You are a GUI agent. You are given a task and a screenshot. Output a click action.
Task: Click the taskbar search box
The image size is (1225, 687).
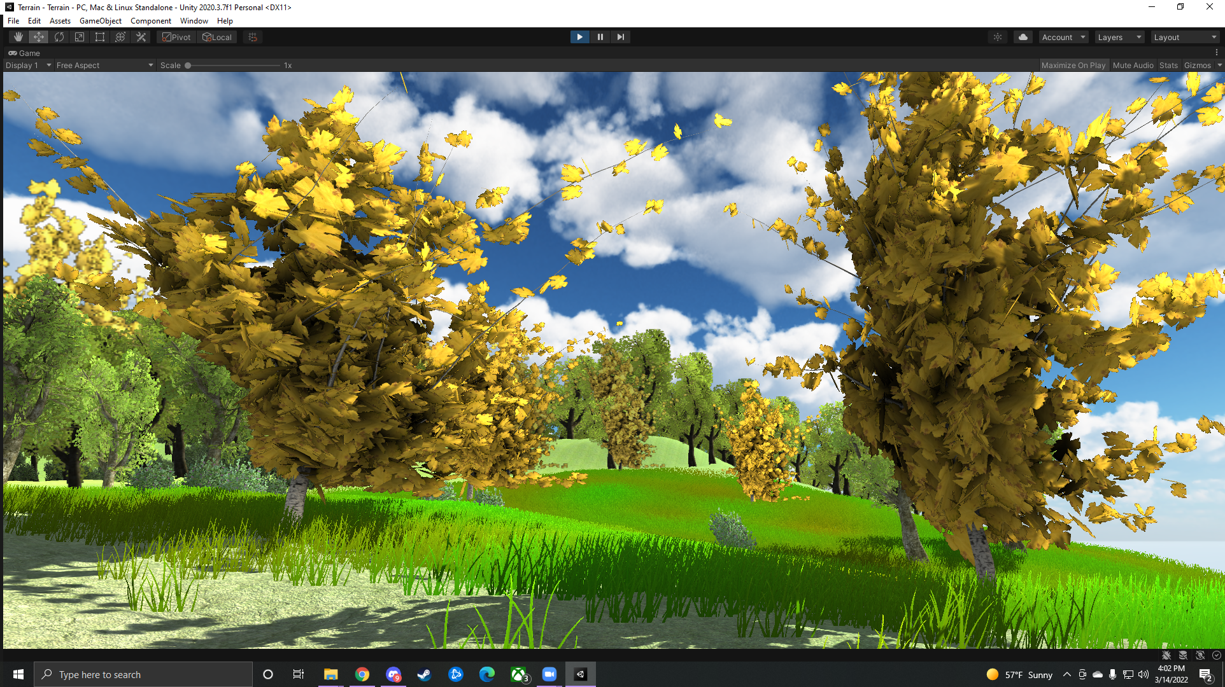point(143,674)
